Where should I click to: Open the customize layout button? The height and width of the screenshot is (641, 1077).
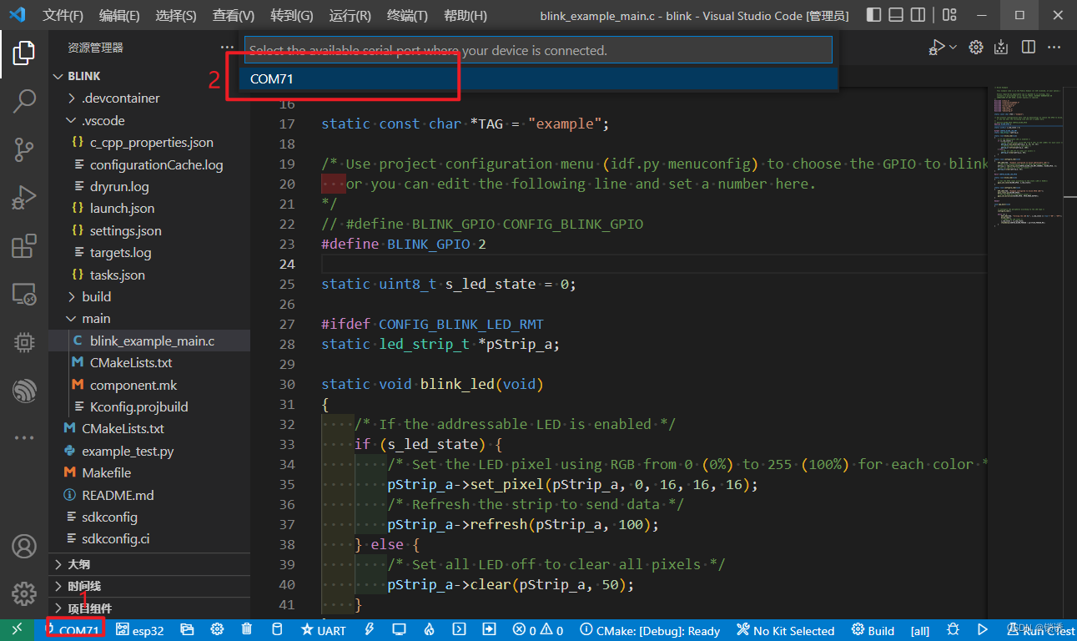(949, 15)
